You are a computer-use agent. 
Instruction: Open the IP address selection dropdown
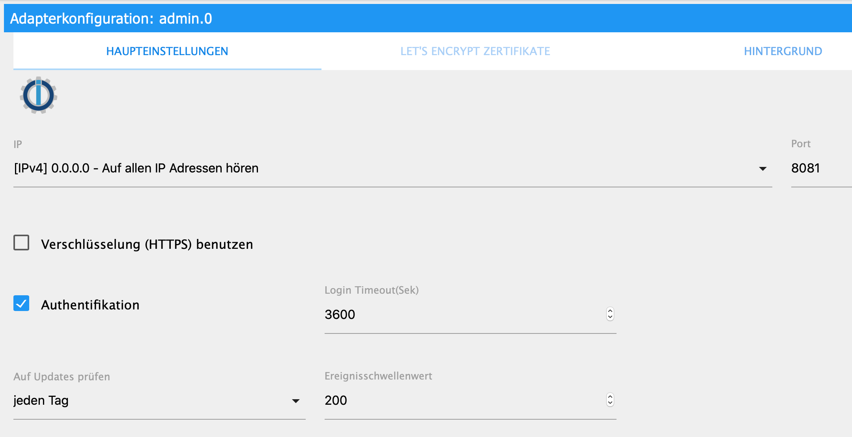coord(387,169)
